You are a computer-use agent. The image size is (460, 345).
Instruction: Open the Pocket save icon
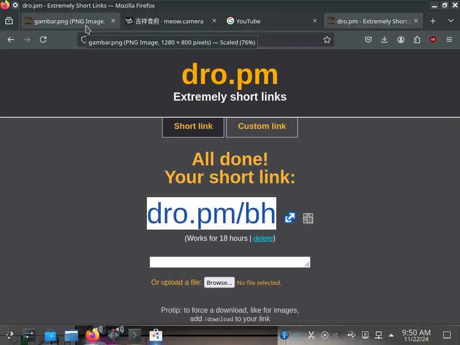point(368,40)
